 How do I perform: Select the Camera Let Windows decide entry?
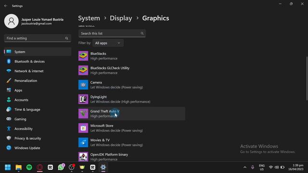pos(131,85)
